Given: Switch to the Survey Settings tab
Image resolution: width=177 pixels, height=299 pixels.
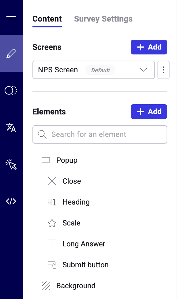Looking at the screenshot, I should point(103,19).
